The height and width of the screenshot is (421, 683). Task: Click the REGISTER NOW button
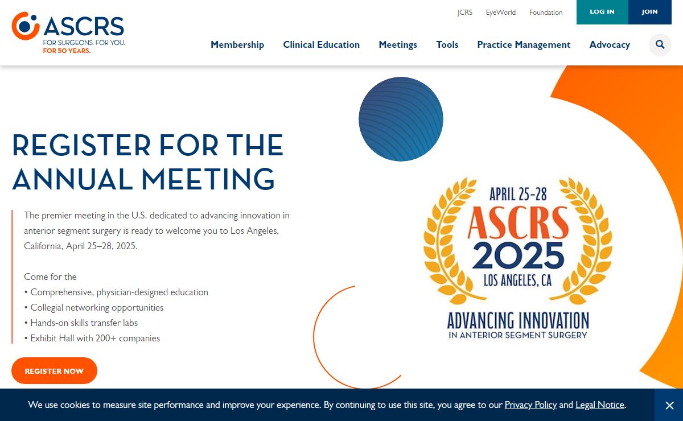(54, 371)
